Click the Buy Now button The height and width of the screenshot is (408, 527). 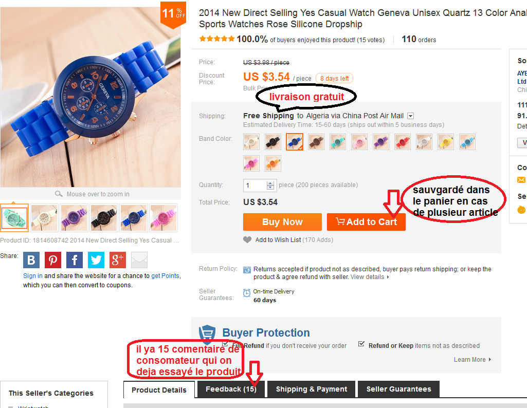[282, 222]
